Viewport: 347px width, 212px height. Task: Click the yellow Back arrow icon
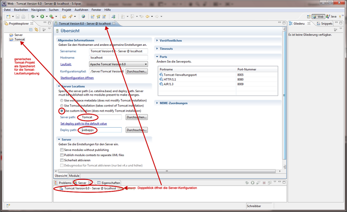(x=147, y=16)
